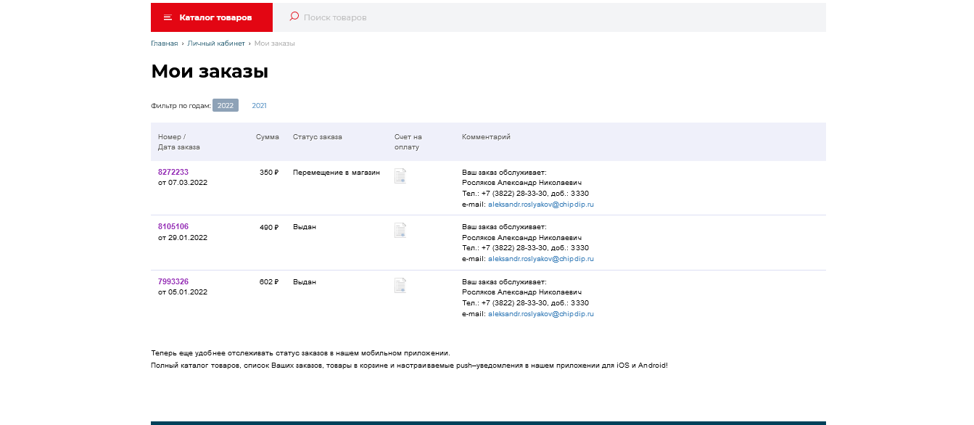Go to Главная in the breadcrumbs
Viewport: 974px width, 425px height.
click(164, 44)
